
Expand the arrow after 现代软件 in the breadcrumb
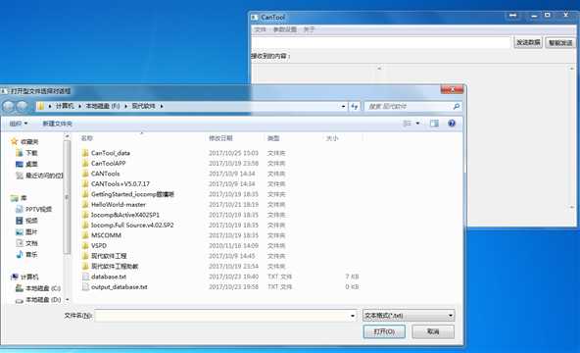pyautogui.click(x=162, y=106)
